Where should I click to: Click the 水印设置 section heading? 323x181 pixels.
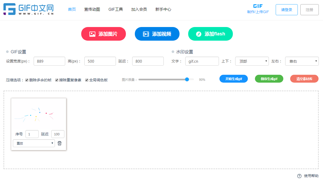pos(184,52)
